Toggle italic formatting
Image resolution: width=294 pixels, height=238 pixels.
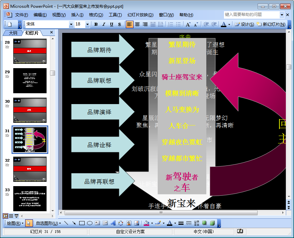(x=104, y=24)
